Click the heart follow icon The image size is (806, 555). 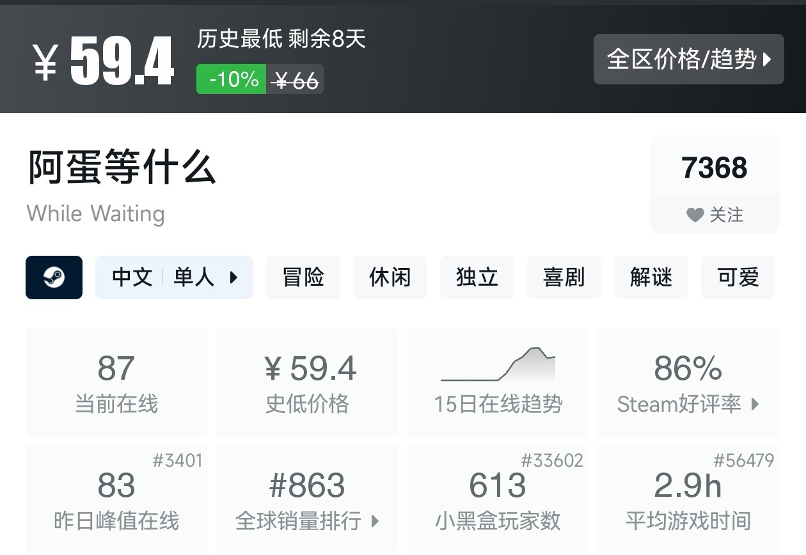pos(695,215)
